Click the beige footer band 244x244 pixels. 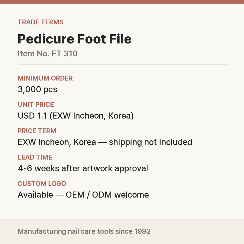point(122,231)
